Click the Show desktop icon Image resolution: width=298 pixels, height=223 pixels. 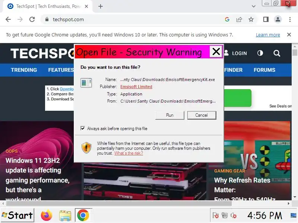294,215
